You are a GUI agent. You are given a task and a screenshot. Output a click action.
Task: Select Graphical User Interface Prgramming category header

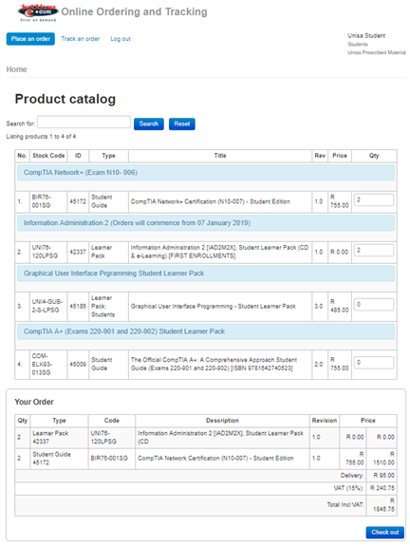206,273
